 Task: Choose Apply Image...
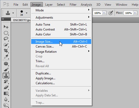tap(61, 78)
